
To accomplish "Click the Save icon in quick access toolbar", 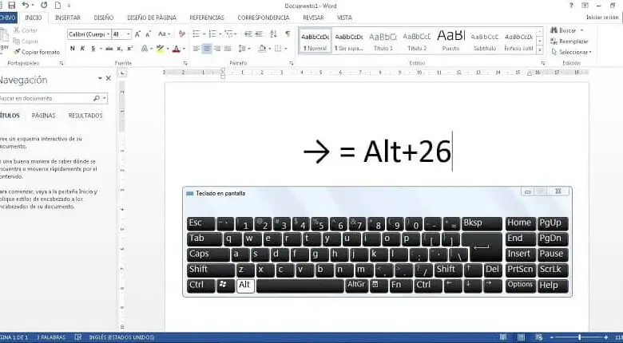I will (11, 5).
